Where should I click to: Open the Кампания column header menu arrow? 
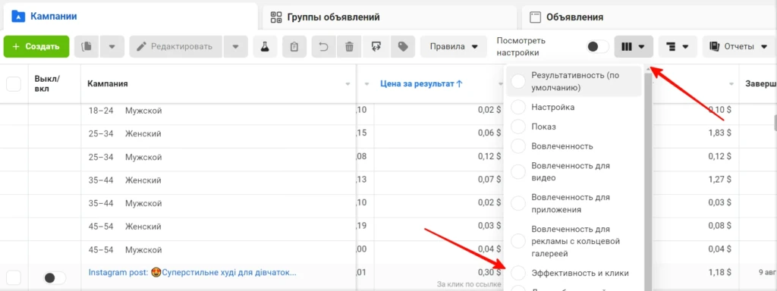[348, 84]
